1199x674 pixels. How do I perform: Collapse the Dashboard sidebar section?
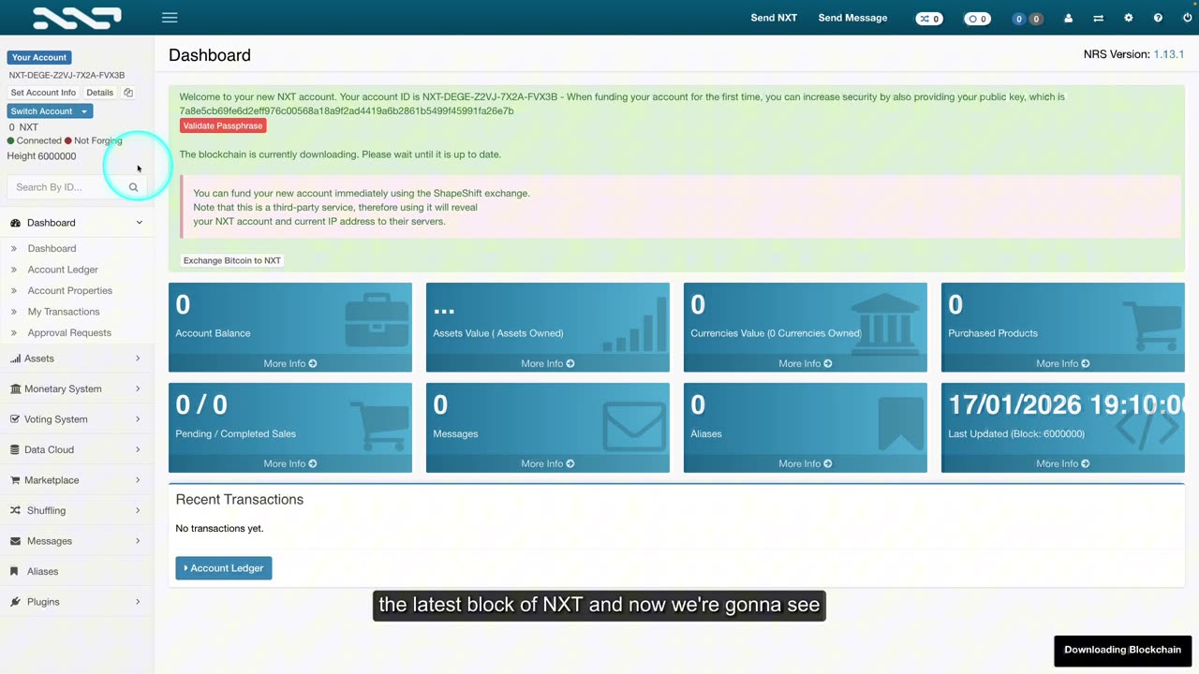[77, 223]
